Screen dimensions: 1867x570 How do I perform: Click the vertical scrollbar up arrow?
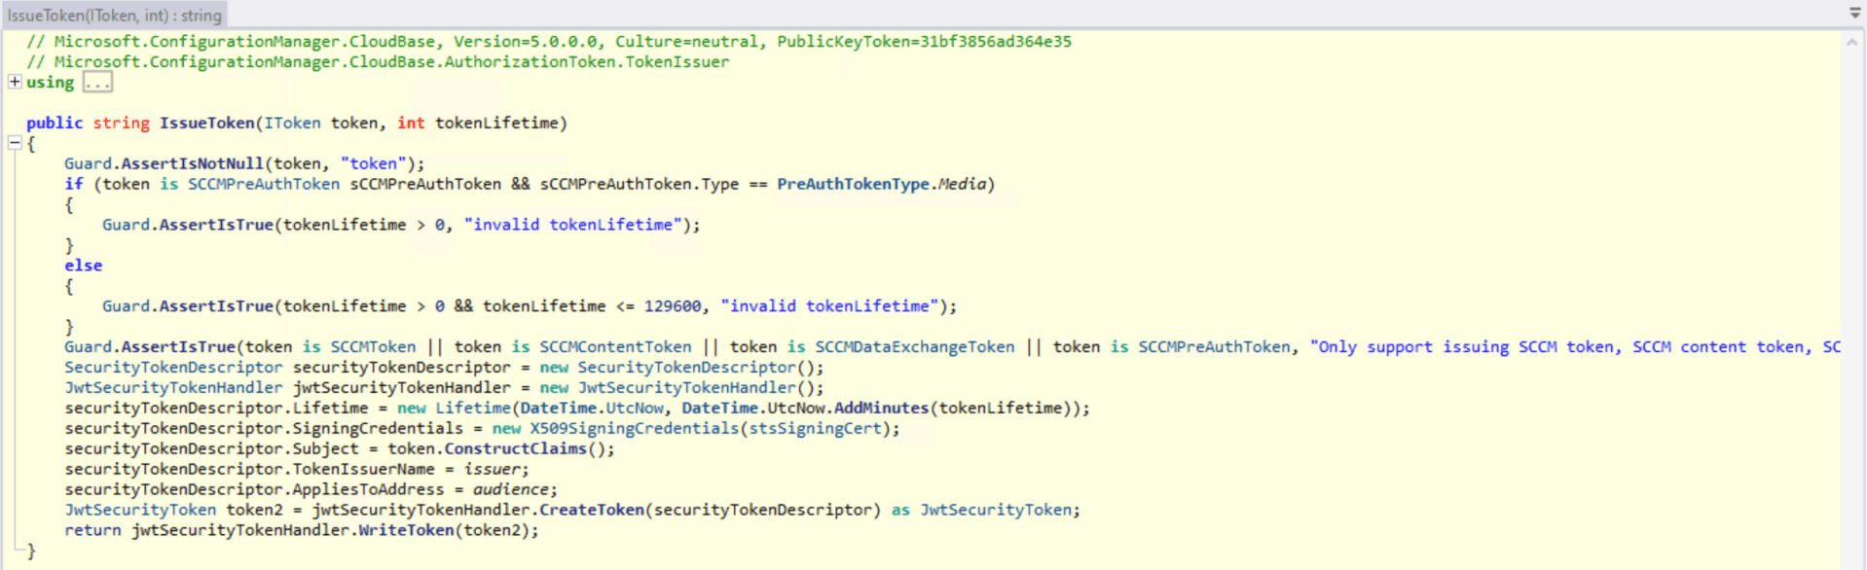[1851, 43]
